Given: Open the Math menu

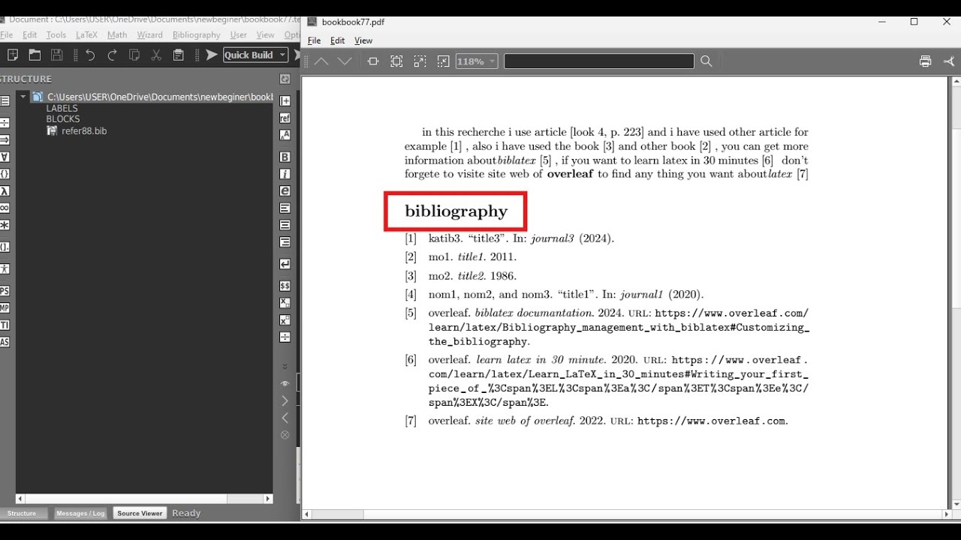Looking at the screenshot, I should tap(117, 34).
